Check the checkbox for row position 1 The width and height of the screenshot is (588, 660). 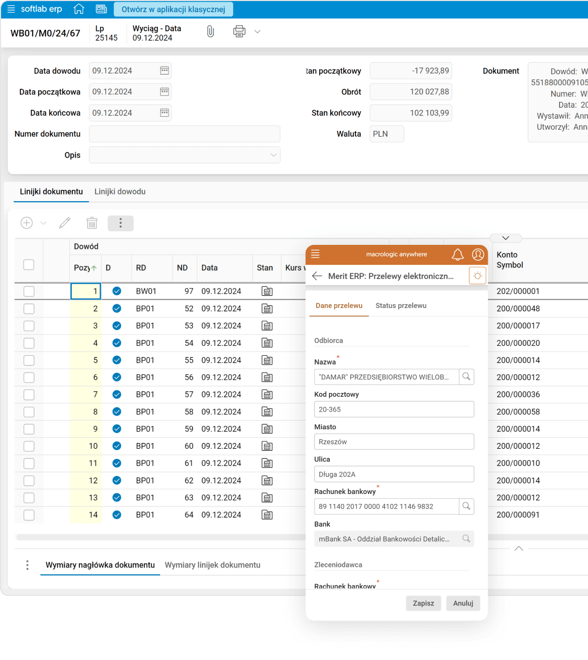click(29, 291)
